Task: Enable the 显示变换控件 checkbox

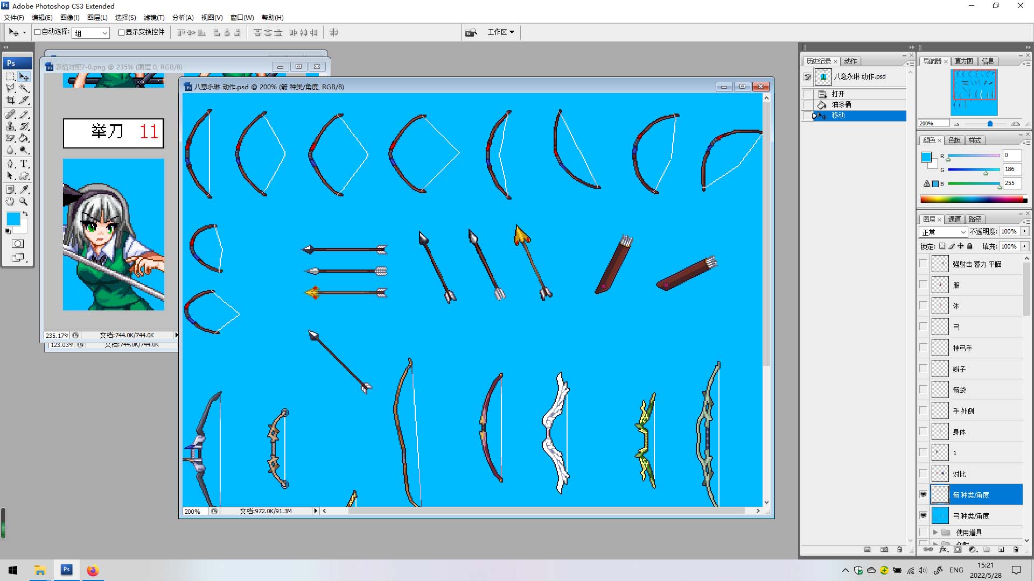Action: tap(121, 32)
